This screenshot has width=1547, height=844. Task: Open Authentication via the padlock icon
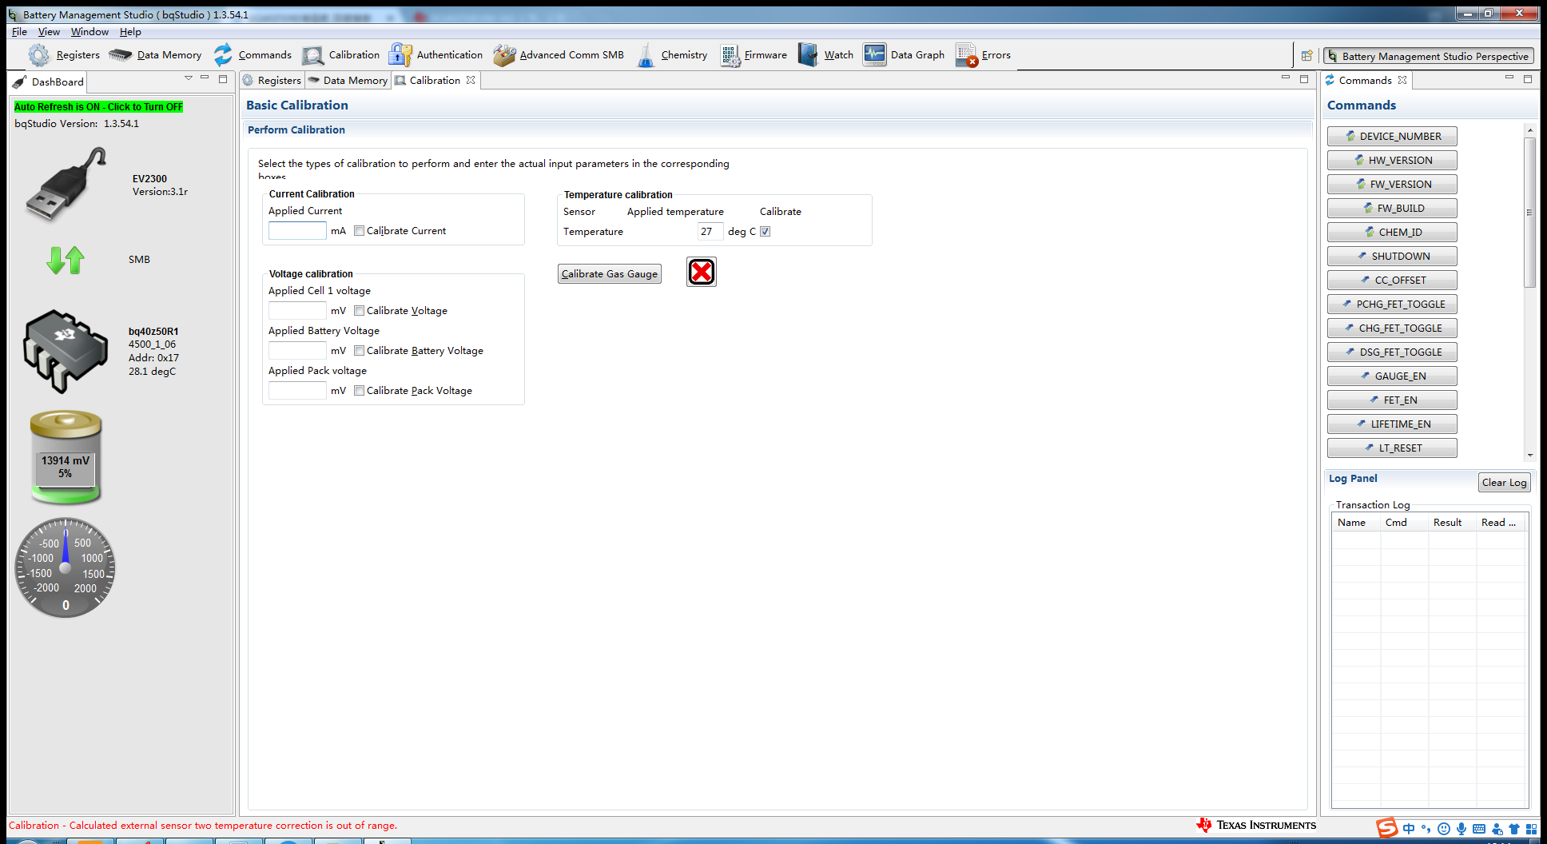point(400,55)
